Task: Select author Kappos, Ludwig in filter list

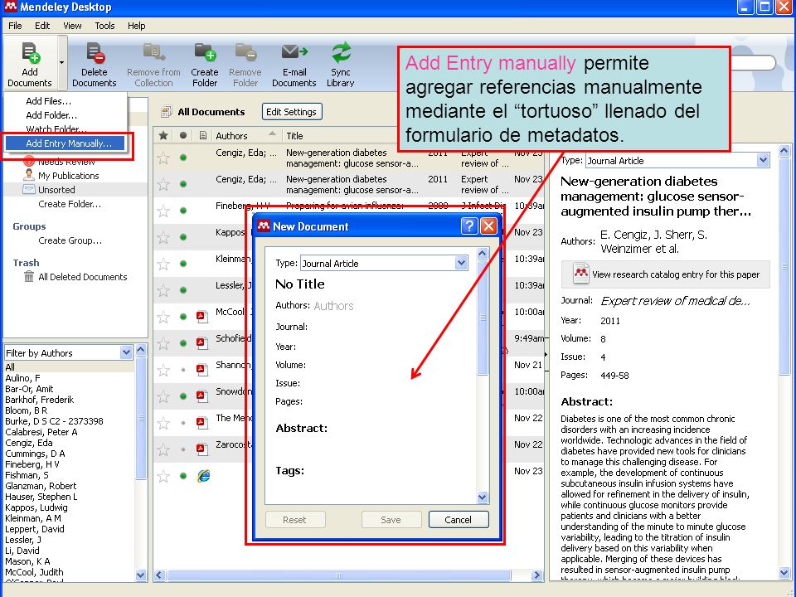Action: click(x=36, y=507)
